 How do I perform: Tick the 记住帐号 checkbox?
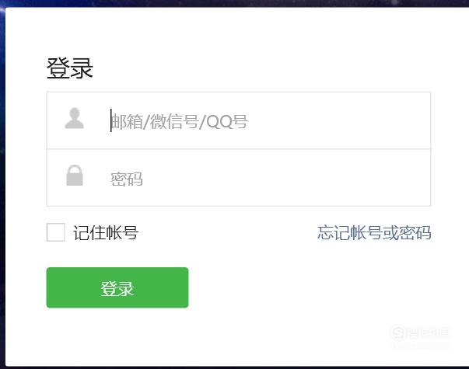click(56, 232)
